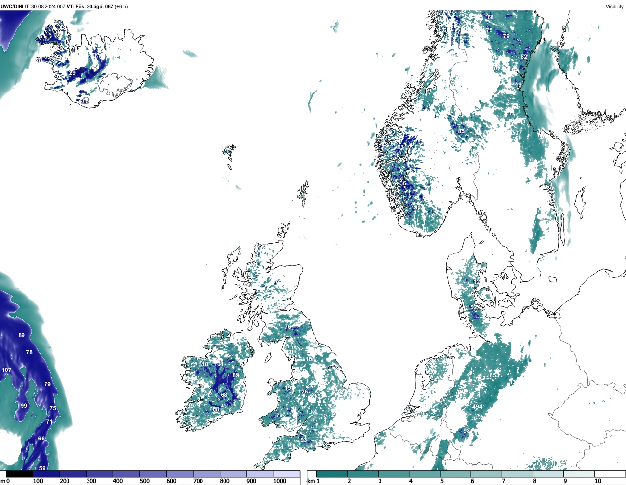Click the 'Visibility' title label

pyautogui.click(x=615, y=7)
